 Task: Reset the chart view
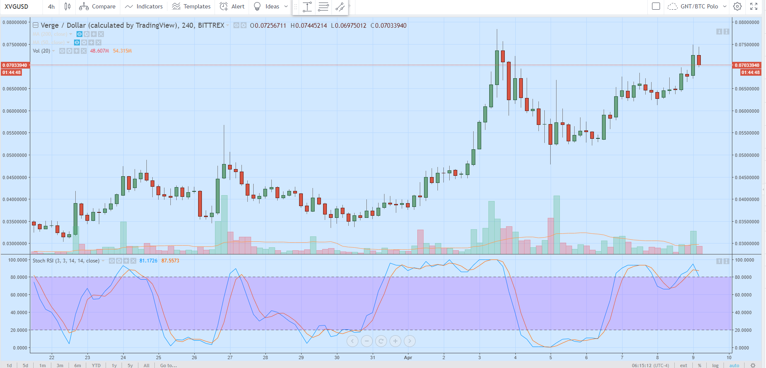point(381,341)
